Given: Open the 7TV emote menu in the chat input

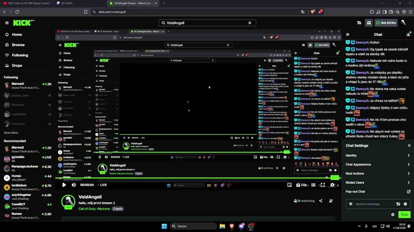Looking at the screenshot, I should [398, 204].
